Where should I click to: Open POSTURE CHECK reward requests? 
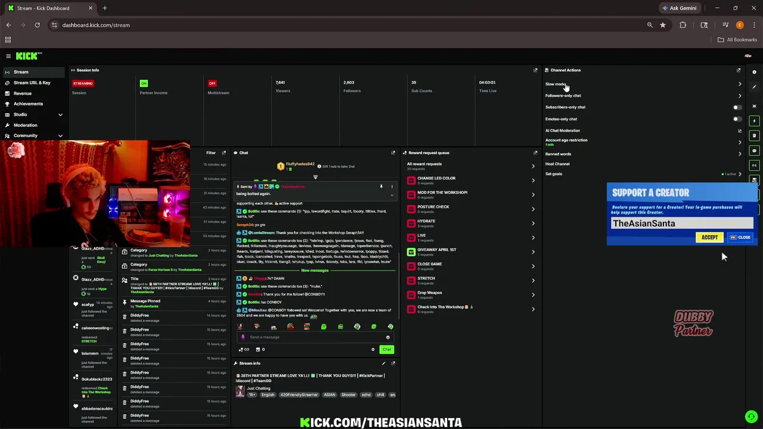(x=471, y=209)
